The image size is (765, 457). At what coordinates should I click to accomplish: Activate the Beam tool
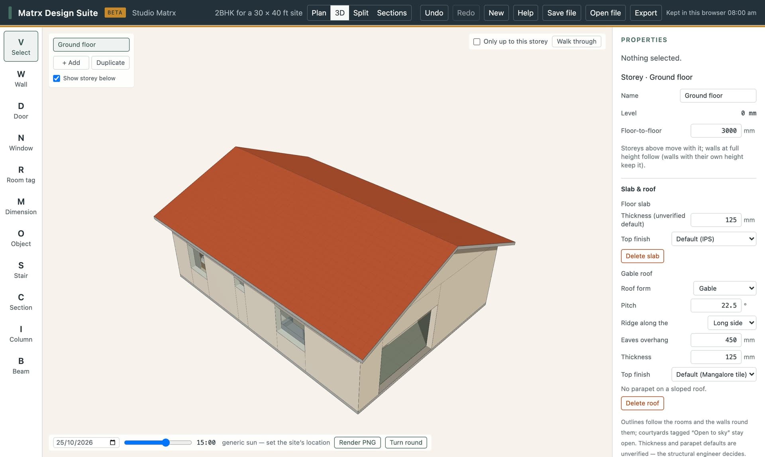(x=21, y=365)
